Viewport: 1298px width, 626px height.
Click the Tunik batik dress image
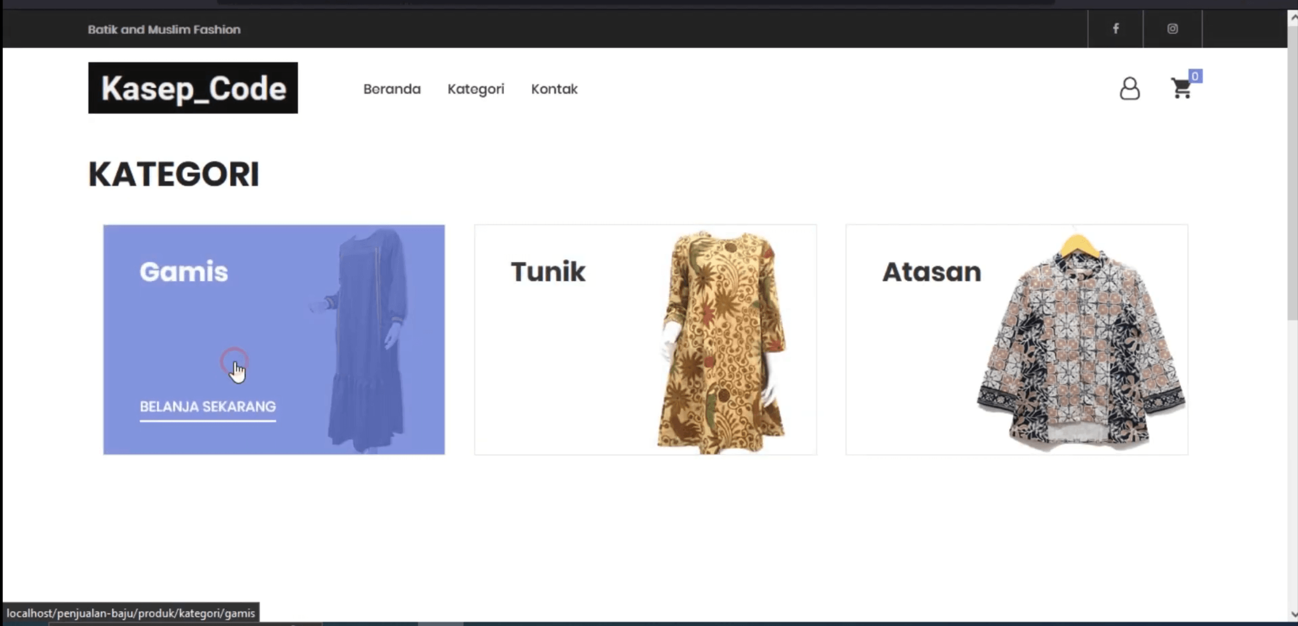pyautogui.click(x=723, y=342)
